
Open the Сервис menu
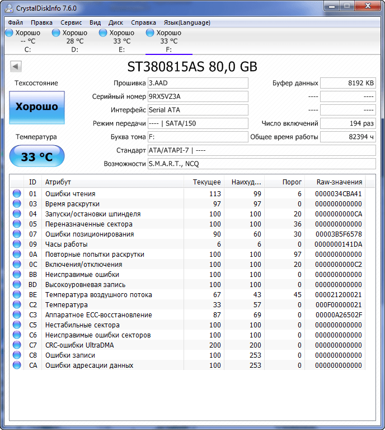click(x=71, y=22)
